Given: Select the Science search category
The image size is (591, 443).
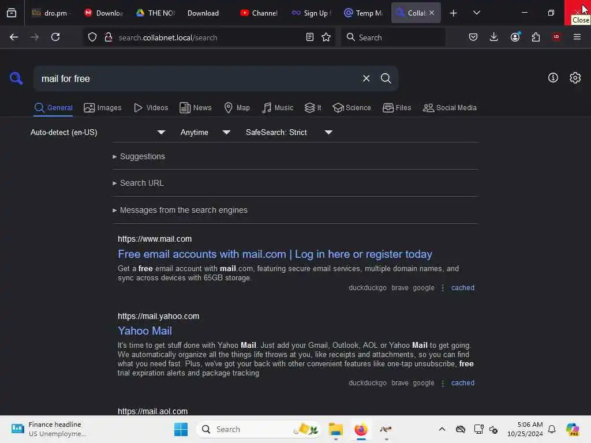Looking at the screenshot, I should click(x=351, y=108).
